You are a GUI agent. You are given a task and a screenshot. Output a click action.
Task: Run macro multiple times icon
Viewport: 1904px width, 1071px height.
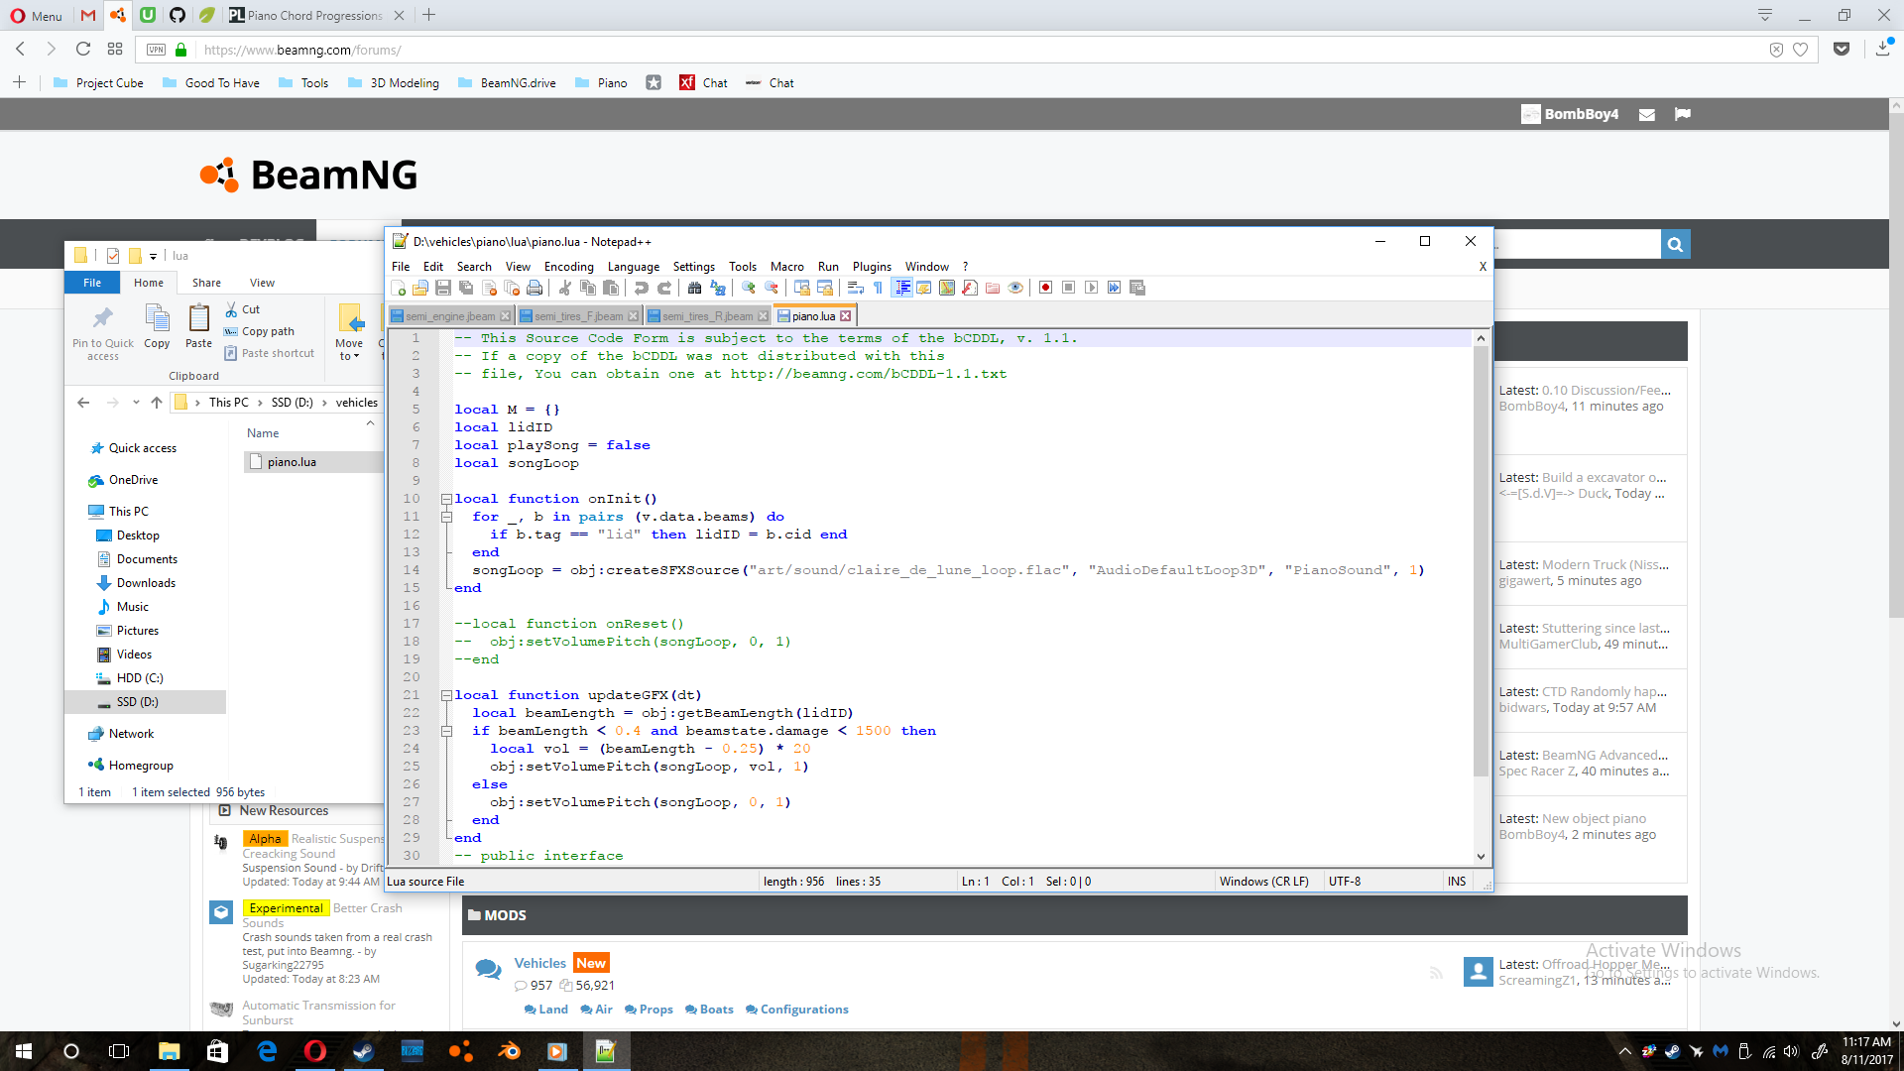[x=1114, y=288]
